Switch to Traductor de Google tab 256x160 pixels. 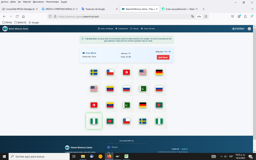100,9
